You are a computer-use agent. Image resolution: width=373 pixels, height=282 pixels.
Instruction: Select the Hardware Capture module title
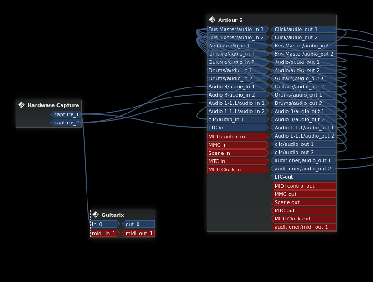(x=53, y=105)
